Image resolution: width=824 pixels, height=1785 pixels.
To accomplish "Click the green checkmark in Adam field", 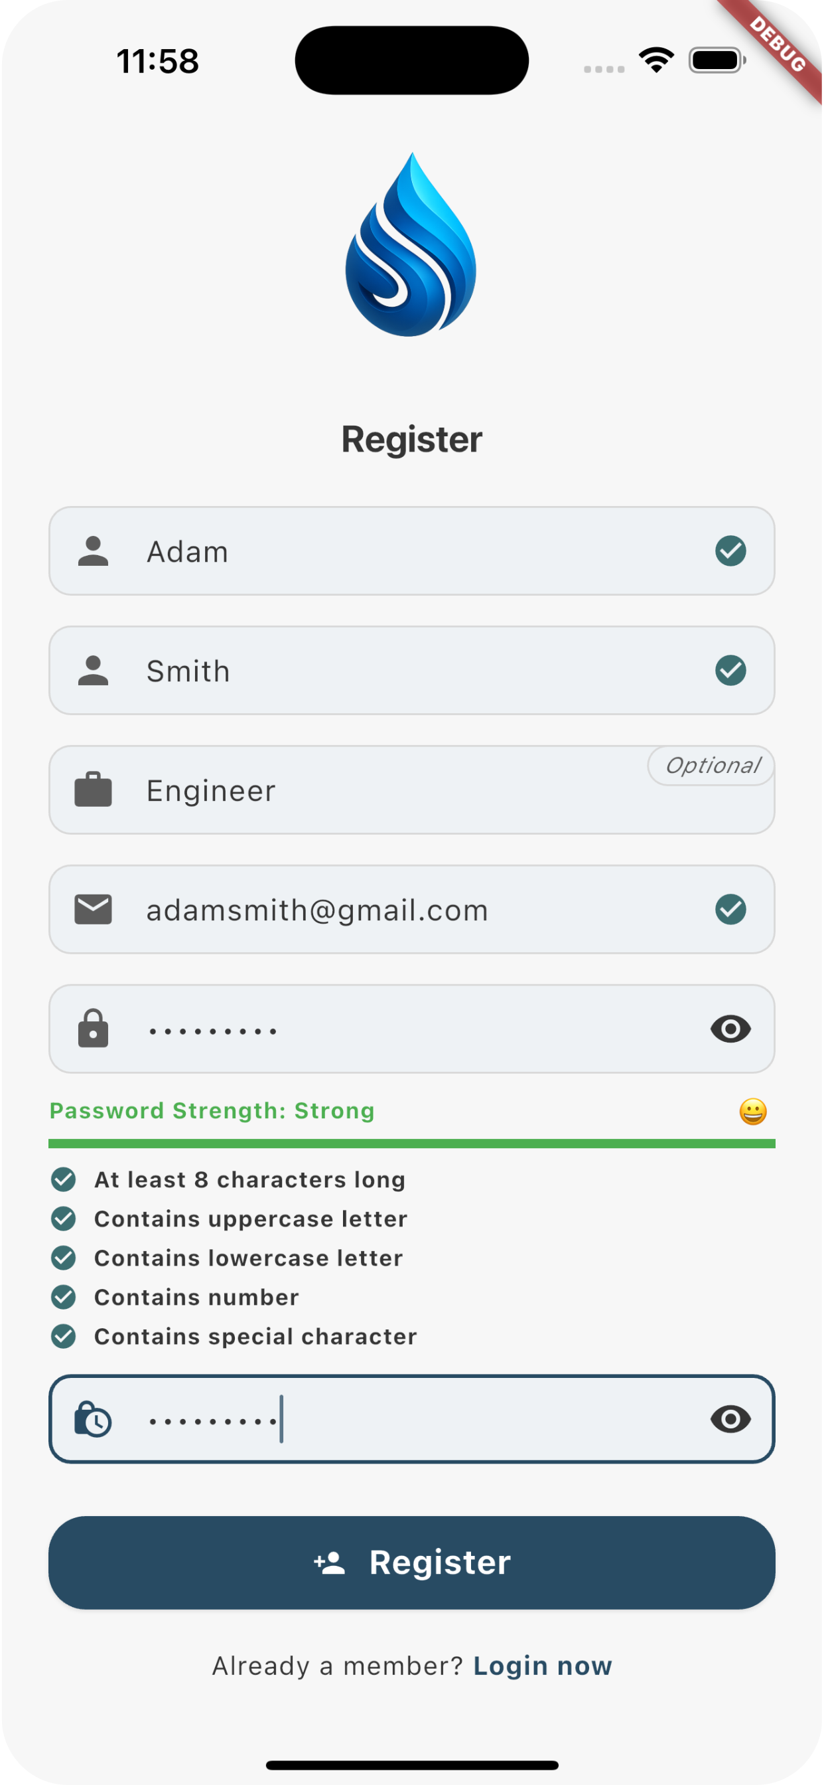I will [730, 551].
